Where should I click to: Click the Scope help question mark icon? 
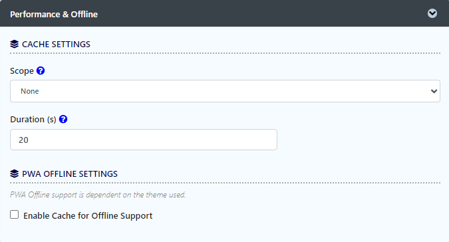(x=41, y=70)
